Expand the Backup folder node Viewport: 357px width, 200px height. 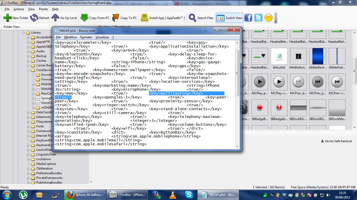pyautogui.click(x=28, y=56)
